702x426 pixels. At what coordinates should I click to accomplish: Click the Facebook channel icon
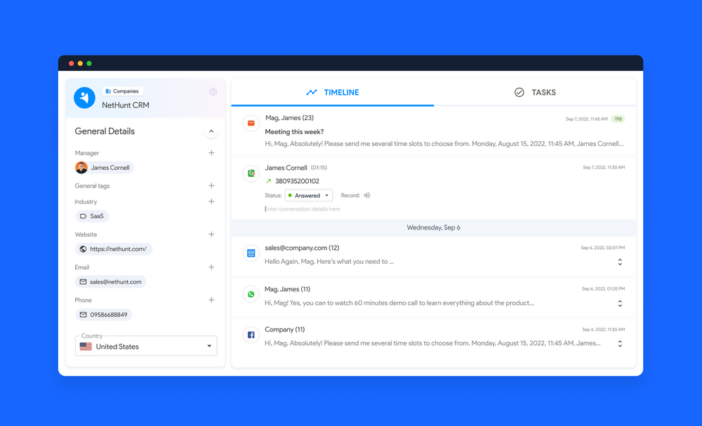coord(251,335)
